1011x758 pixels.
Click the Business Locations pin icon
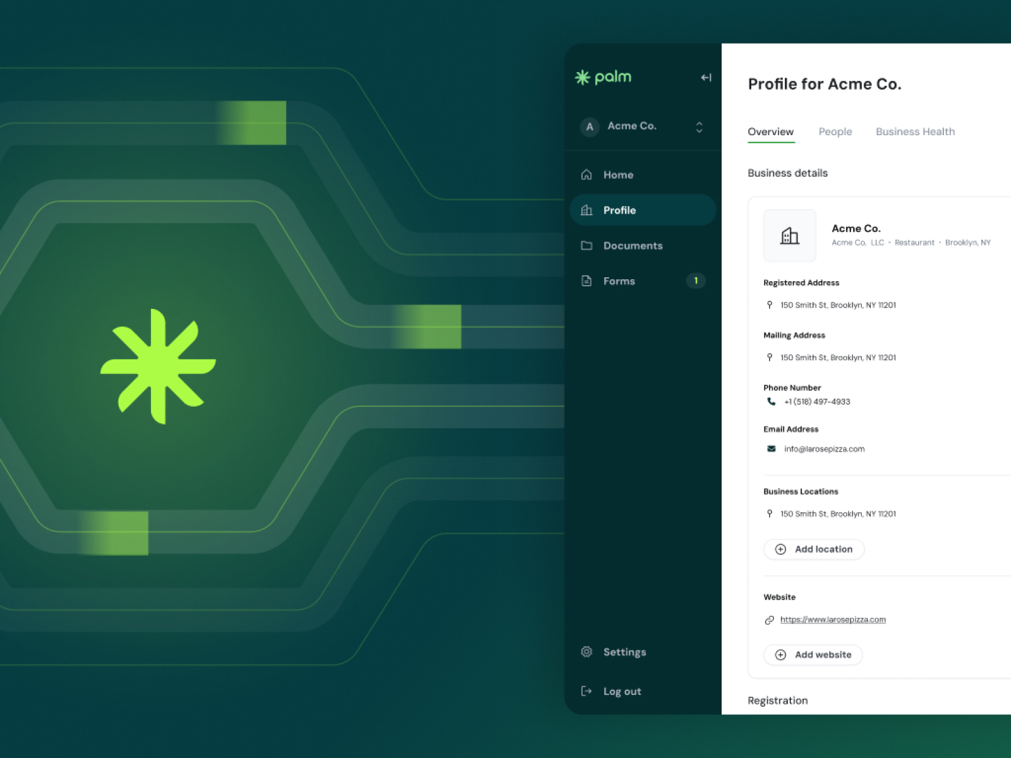(x=770, y=514)
